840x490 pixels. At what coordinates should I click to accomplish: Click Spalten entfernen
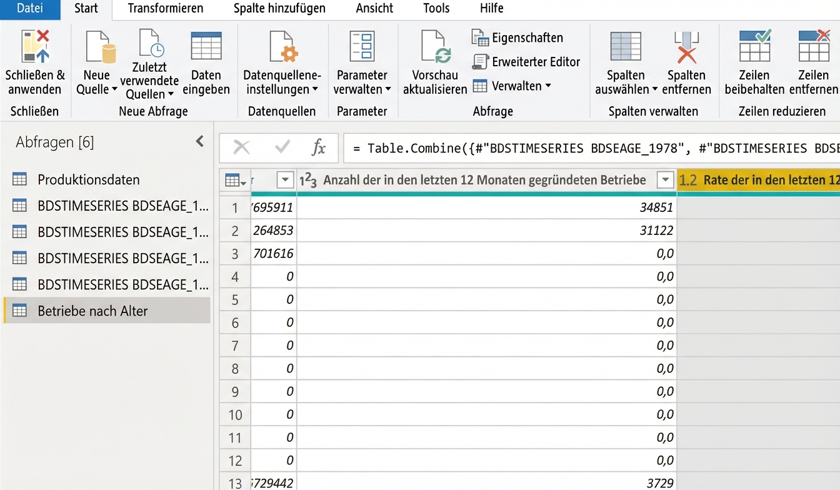point(686,62)
